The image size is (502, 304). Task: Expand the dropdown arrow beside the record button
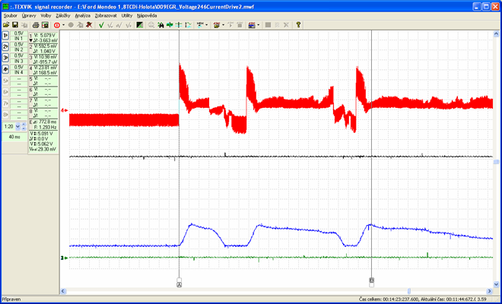click(x=63, y=25)
